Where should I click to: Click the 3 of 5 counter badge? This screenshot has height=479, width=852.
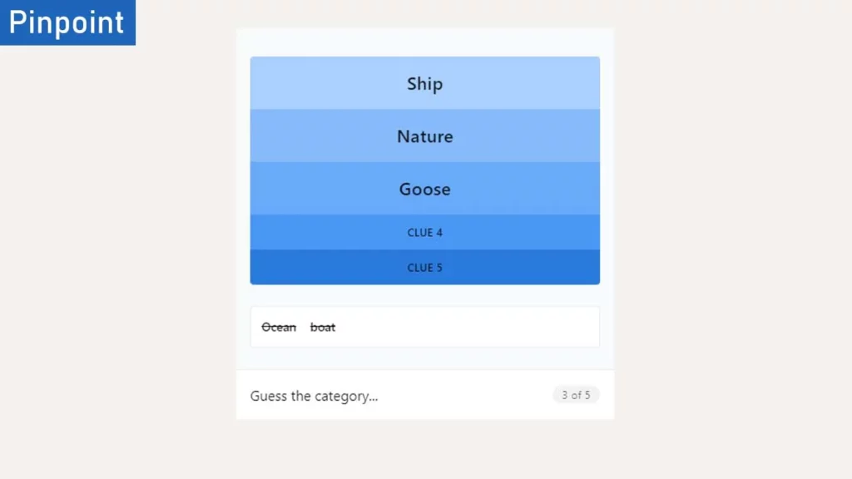(576, 395)
